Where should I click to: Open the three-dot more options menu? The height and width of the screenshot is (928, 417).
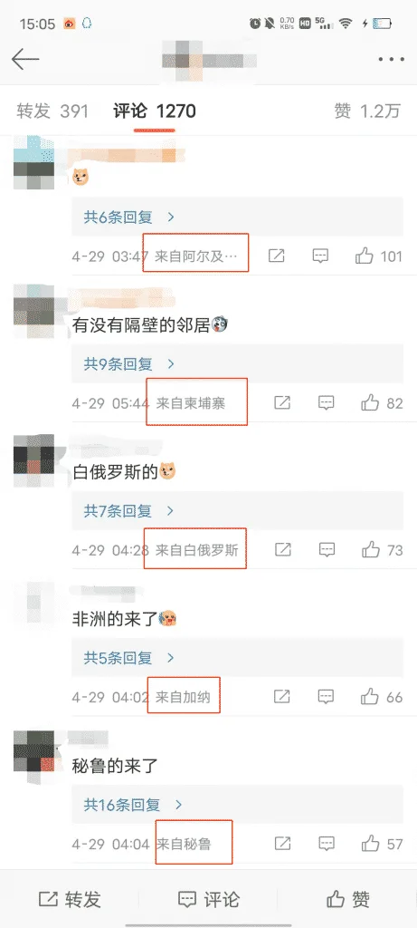point(391,59)
